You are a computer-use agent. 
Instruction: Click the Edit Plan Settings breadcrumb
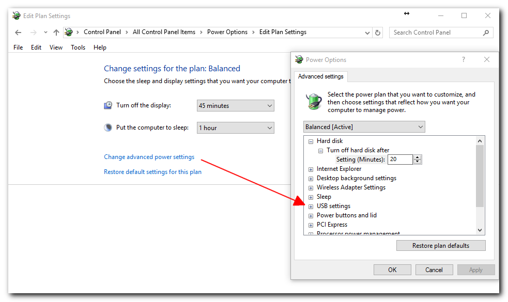(x=283, y=32)
